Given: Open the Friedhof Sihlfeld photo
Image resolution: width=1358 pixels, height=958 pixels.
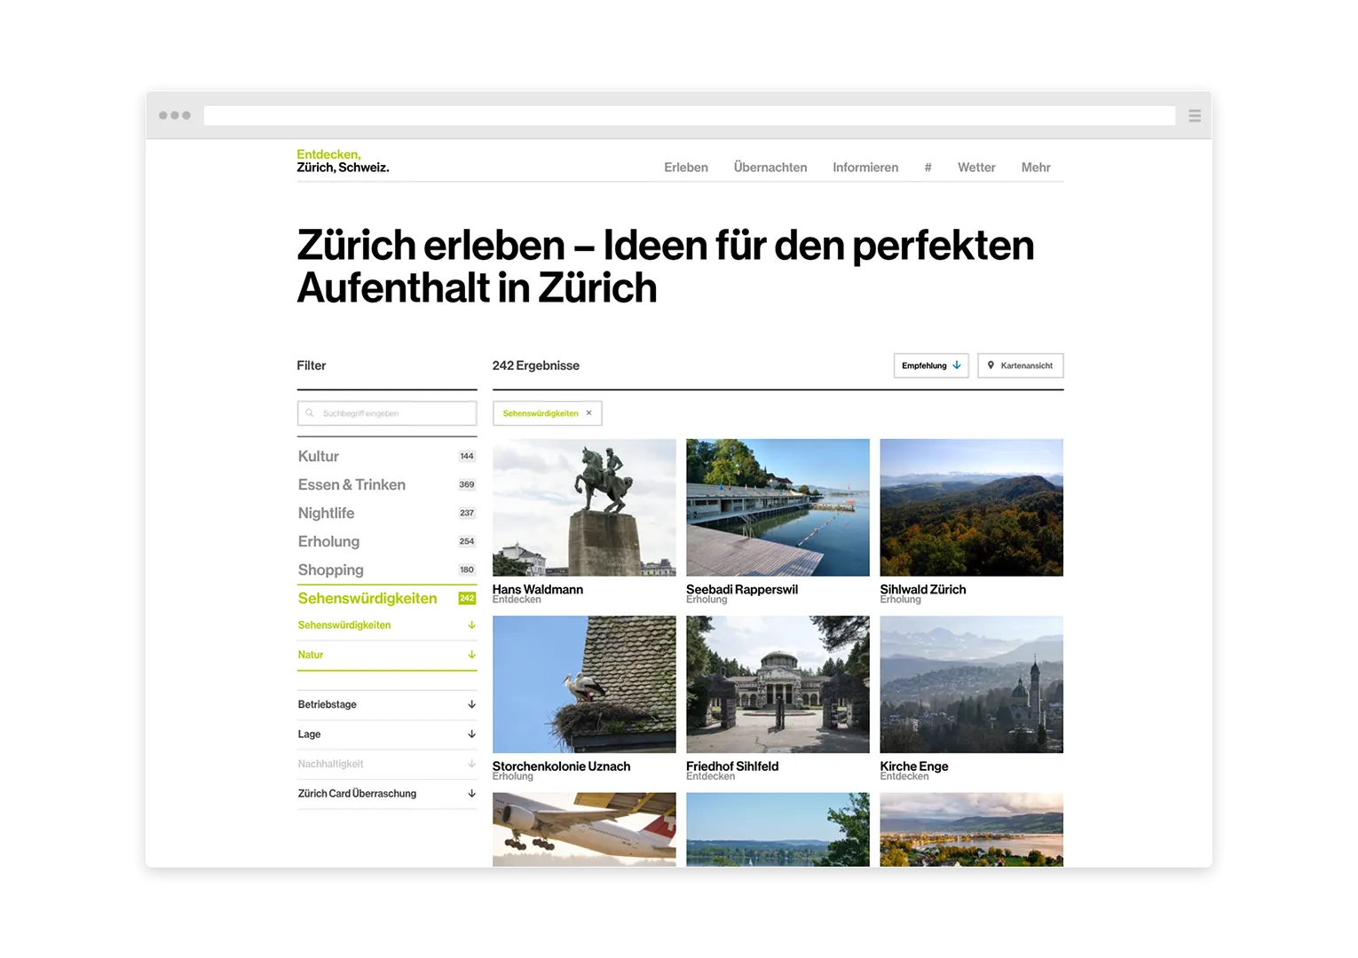Looking at the screenshot, I should 778,684.
